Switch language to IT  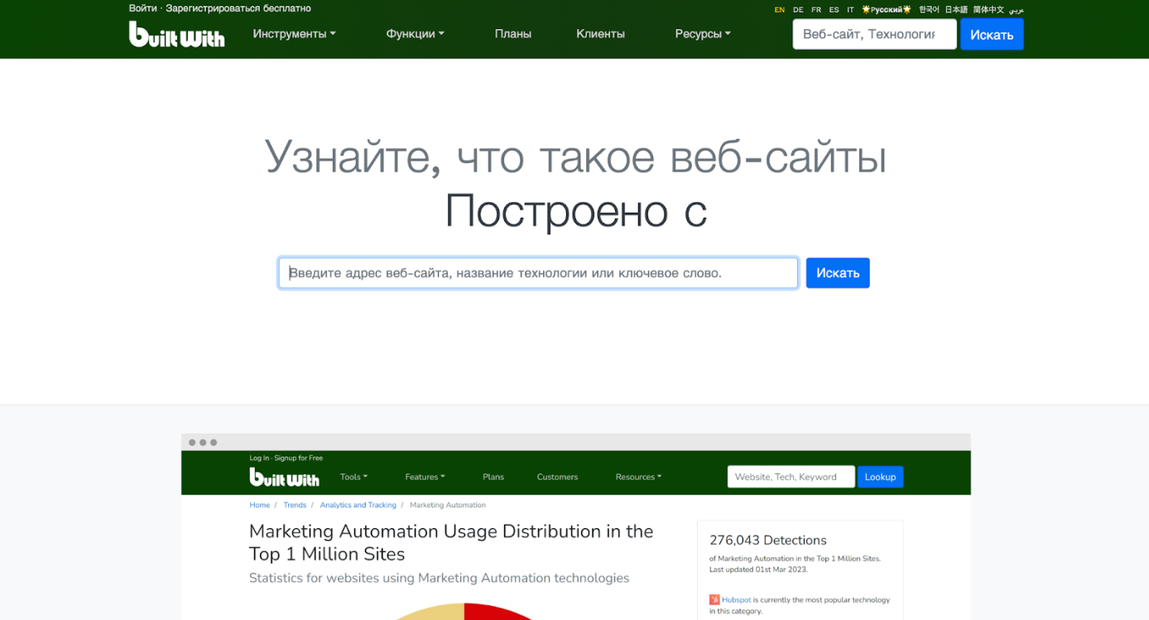click(850, 10)
